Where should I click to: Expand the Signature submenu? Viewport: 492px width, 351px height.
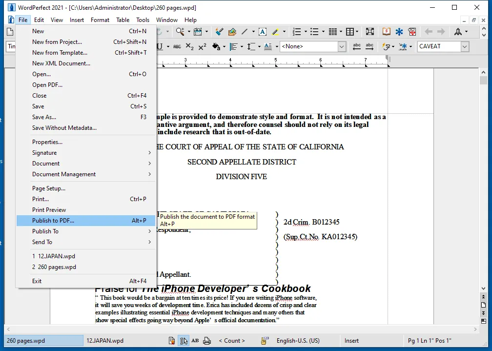point(86,153)
